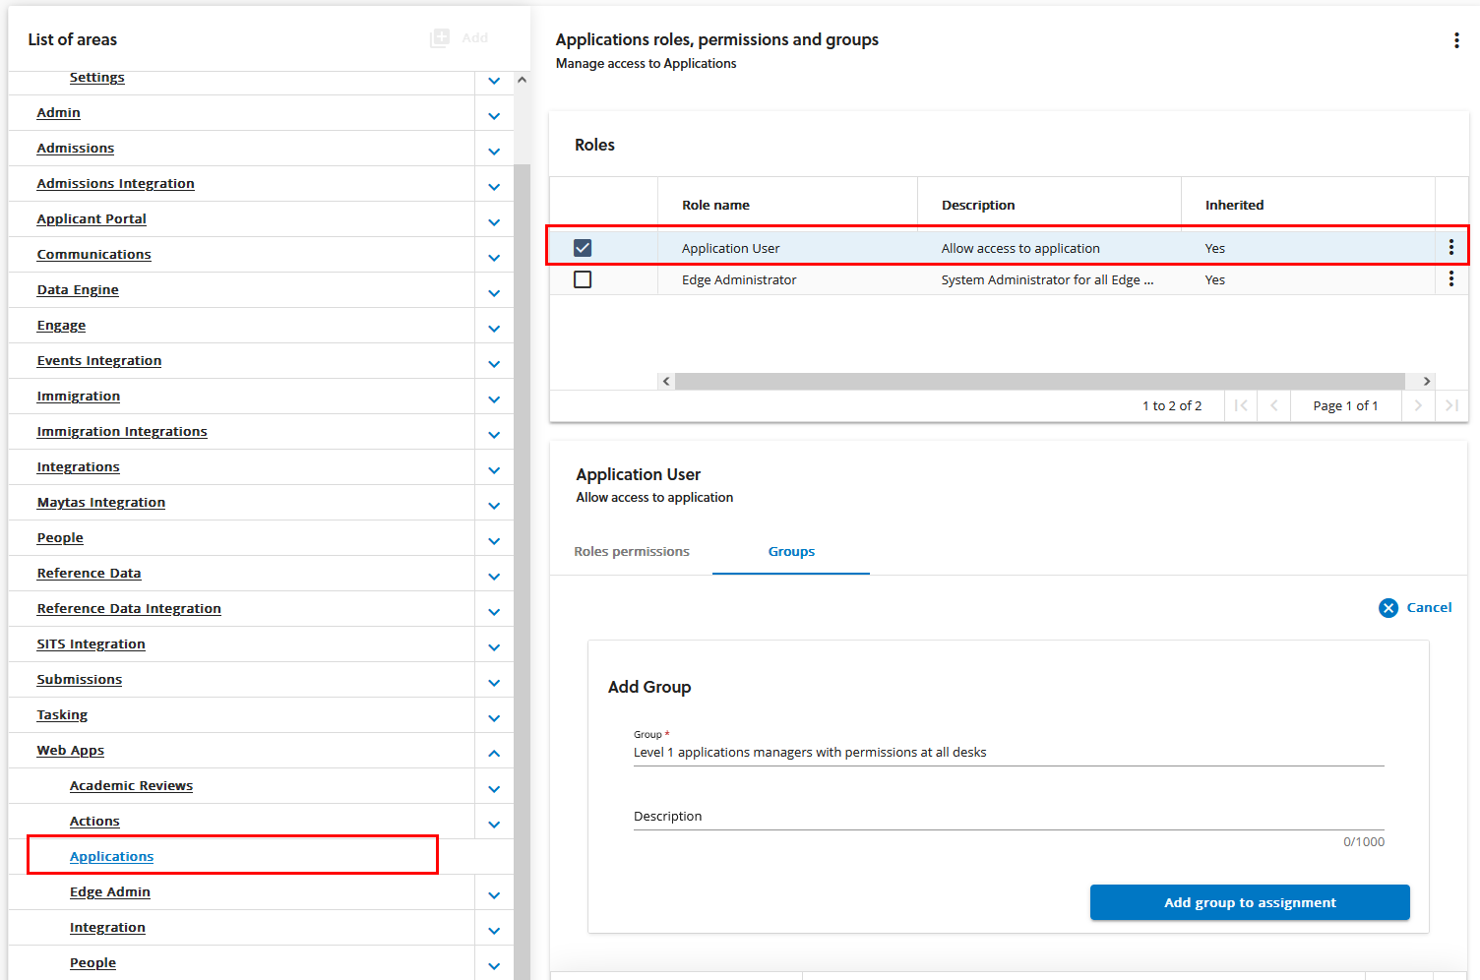The height and width of the screenshot is (980, 1480).
Task: Jump to the last roles page
Action: pos(1451,405)
